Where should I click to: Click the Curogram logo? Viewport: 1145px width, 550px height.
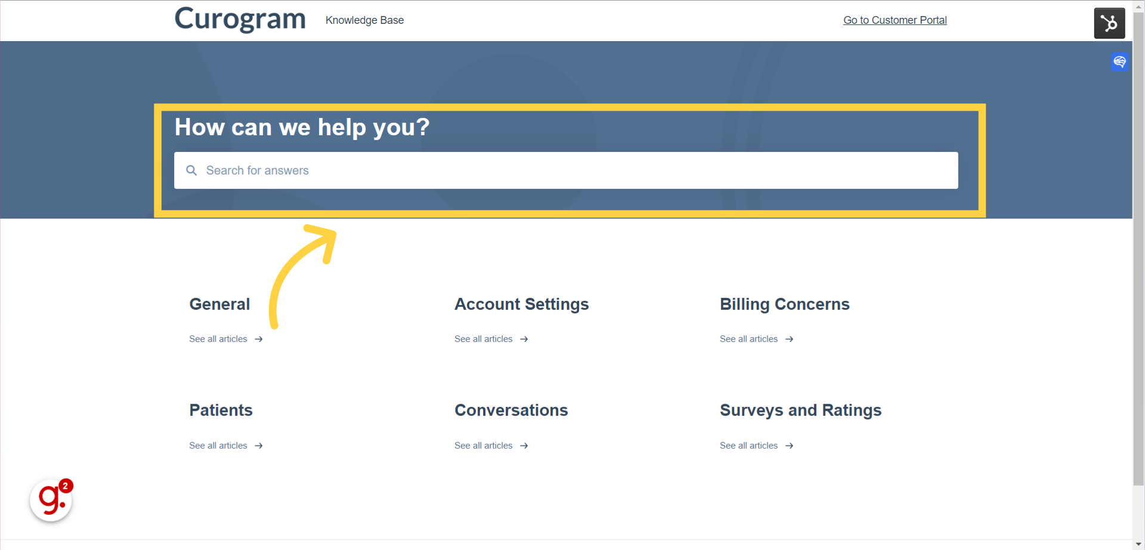pyautogui.click(x=240, y=19)
